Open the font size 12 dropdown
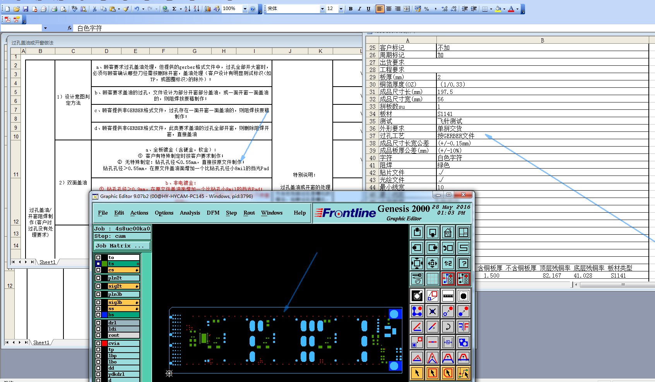This screenshot has height=382, width=655. pyautogui.click(x=341, y=9)
